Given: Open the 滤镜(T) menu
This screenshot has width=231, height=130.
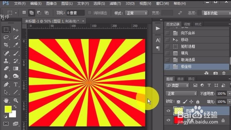Looking at the screenshot, I should click(115, 3).
